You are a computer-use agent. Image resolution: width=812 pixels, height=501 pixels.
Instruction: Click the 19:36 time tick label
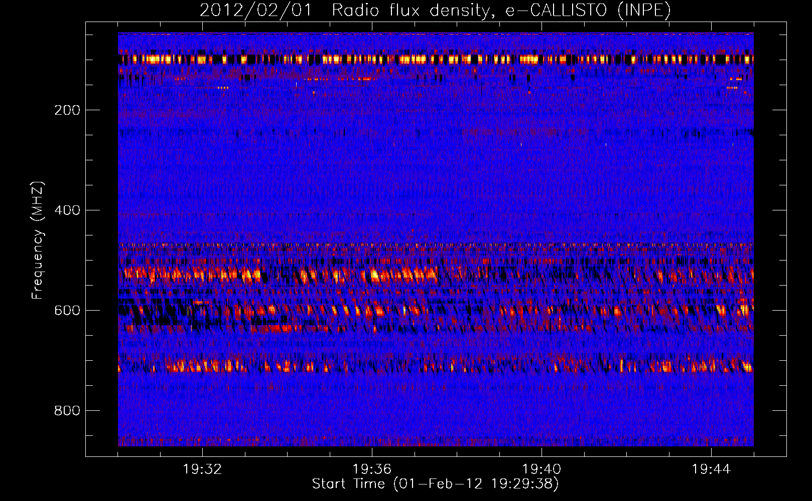[372, 469]
